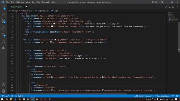Place cursor in 'Interactive Brand' text on line 22
The image size is (180, 101).
point(94,42)
